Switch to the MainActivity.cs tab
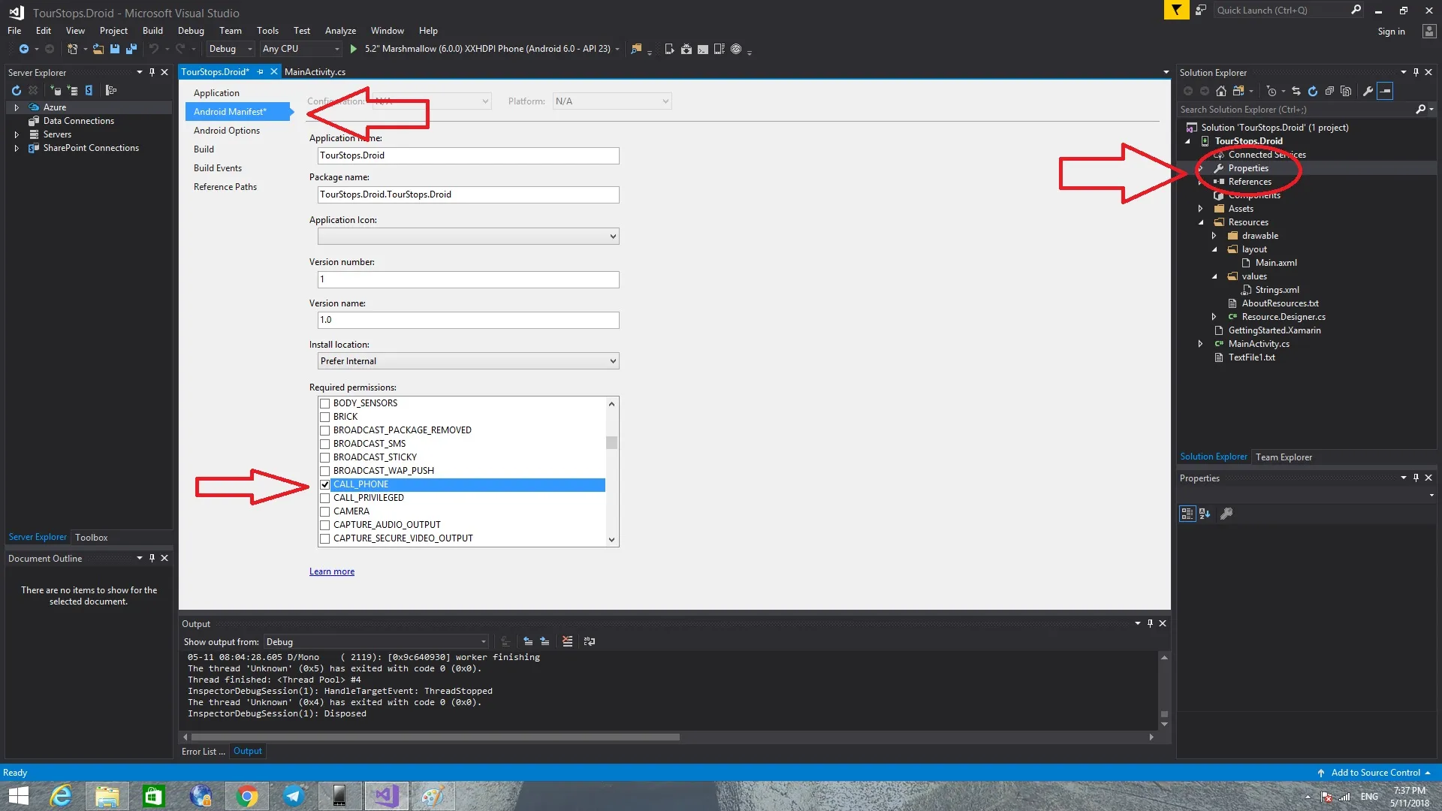Screen dimensions: 1442x811 pos(315,72)
